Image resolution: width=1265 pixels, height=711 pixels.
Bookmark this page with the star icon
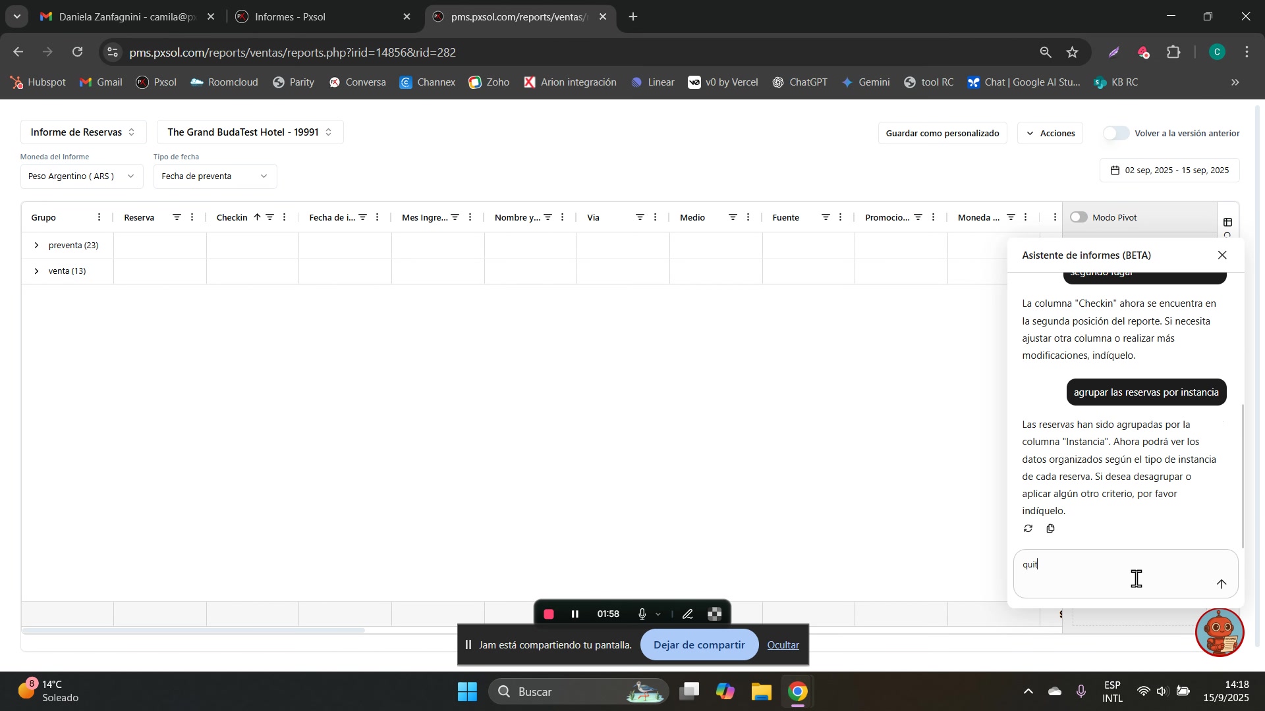[x=1073, y=53]
